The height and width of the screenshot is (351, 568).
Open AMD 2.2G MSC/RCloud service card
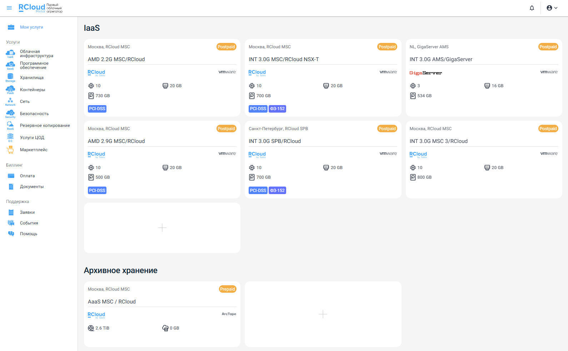(x=116, y=59)
